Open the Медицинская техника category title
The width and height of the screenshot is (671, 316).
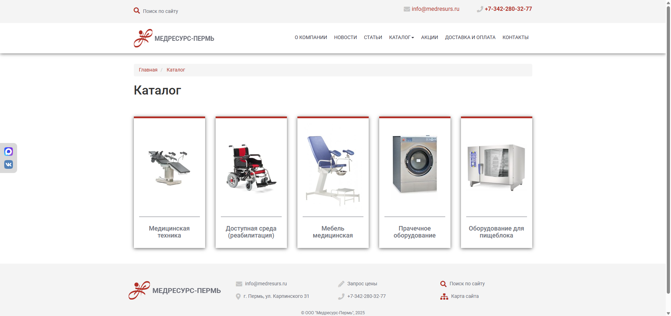169,232
